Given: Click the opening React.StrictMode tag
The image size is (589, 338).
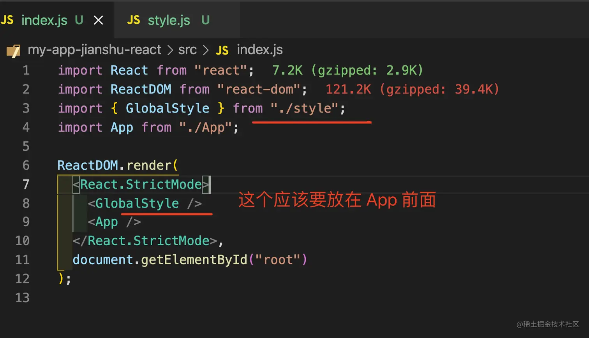Looking at the screenshot, I should pos(141,184).
